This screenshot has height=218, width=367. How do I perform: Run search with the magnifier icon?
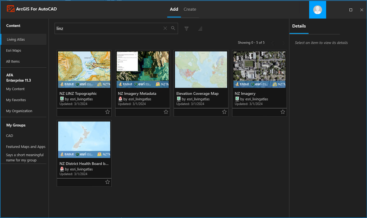(x=173, y=28)
